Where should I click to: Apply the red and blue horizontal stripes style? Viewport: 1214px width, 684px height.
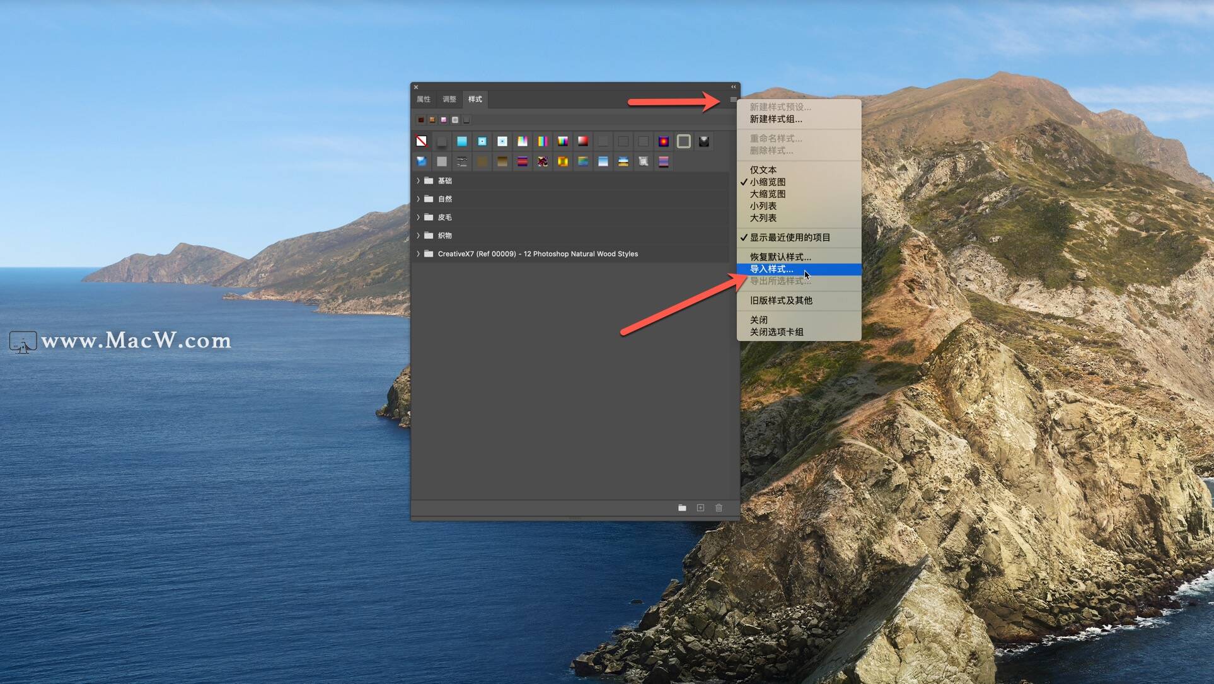[523, 161]
